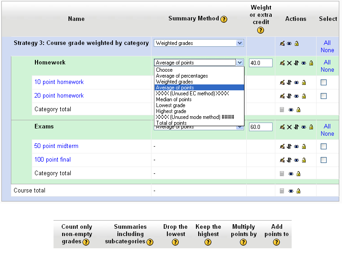The width and height of the screenshot is (342, 256).
Task: Lock the 20 point homework item
Action: click(304, 96)
